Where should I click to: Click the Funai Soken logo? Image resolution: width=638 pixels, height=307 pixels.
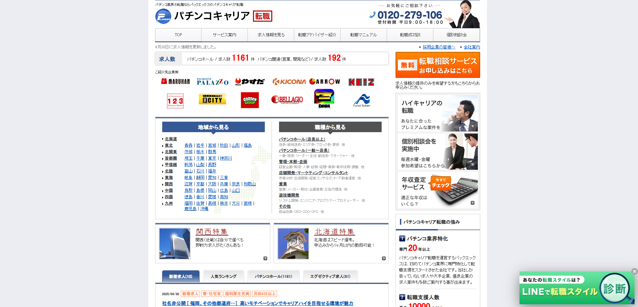tap(361, 101)
